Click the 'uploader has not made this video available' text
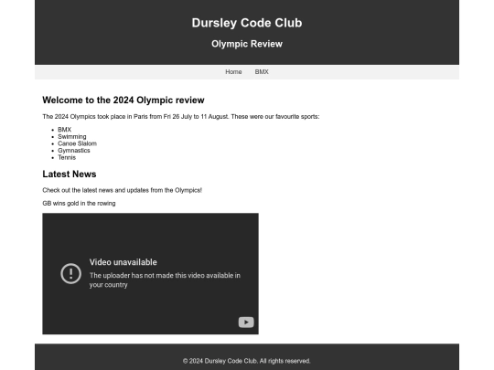 coord(165,280)
